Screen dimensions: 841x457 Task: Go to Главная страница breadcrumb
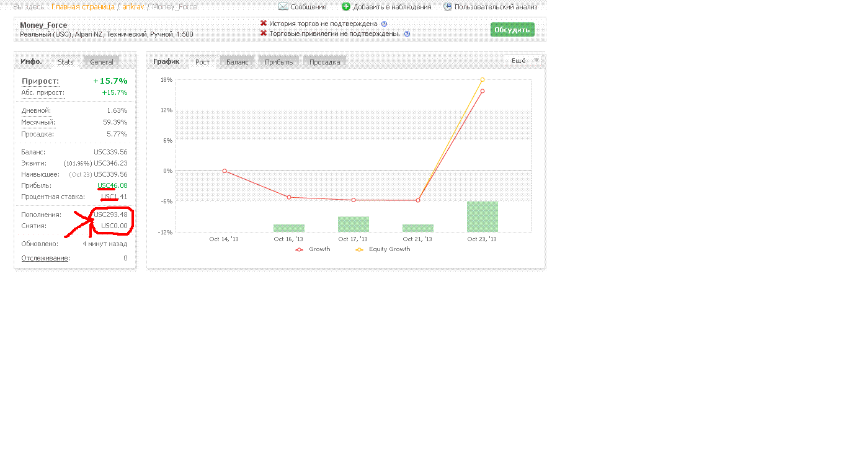point(83,7)
